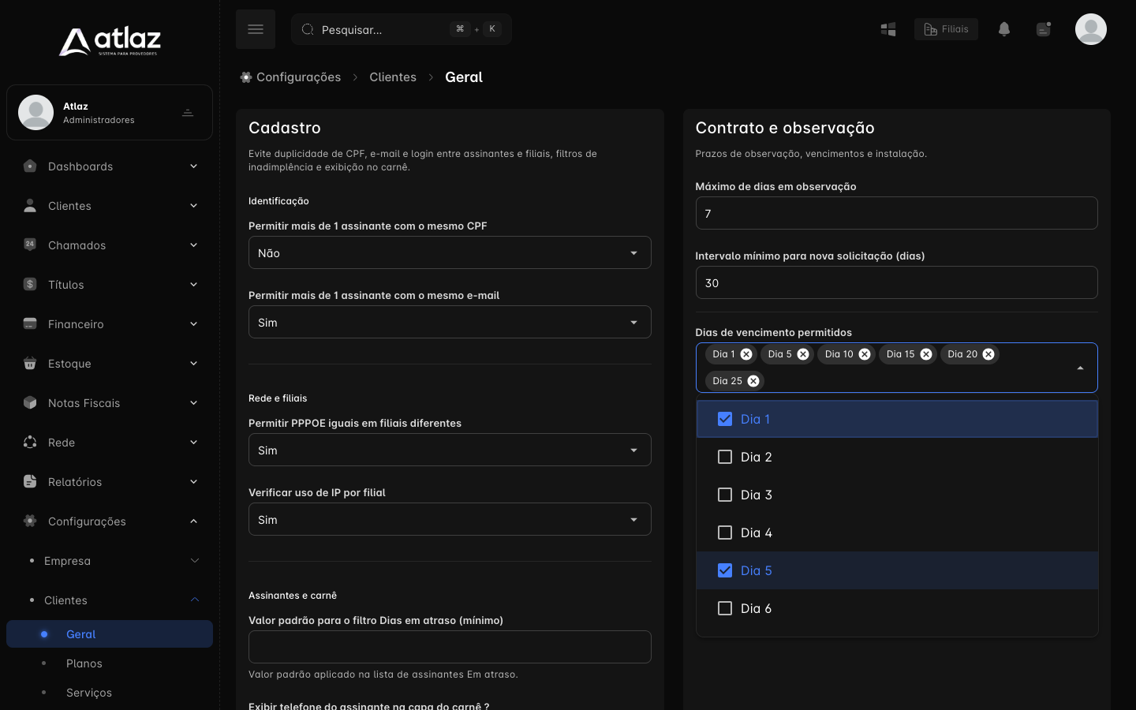Viewport: 1136px width, 710px height.
Task: Remove the Dia 5 chip
Action: pyautogui.click(x=803, y=354)
